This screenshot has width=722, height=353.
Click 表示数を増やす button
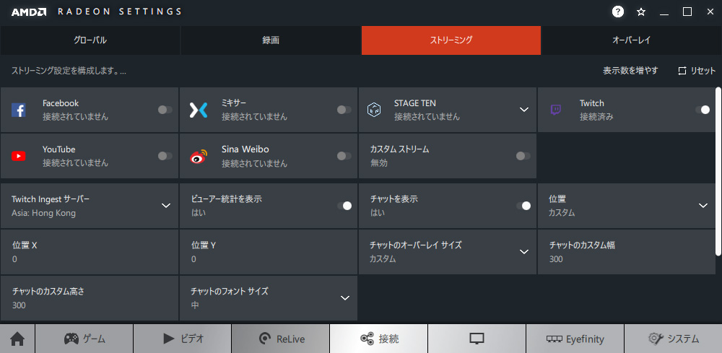(630, 71)
